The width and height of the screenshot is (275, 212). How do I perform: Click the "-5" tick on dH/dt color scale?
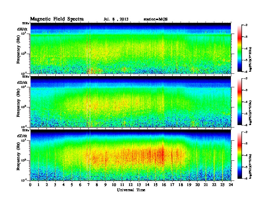[x=246, y=60]
